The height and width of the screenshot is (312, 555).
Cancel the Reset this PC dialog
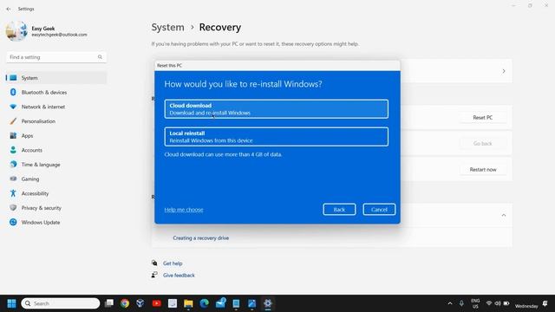click(379, 210)
